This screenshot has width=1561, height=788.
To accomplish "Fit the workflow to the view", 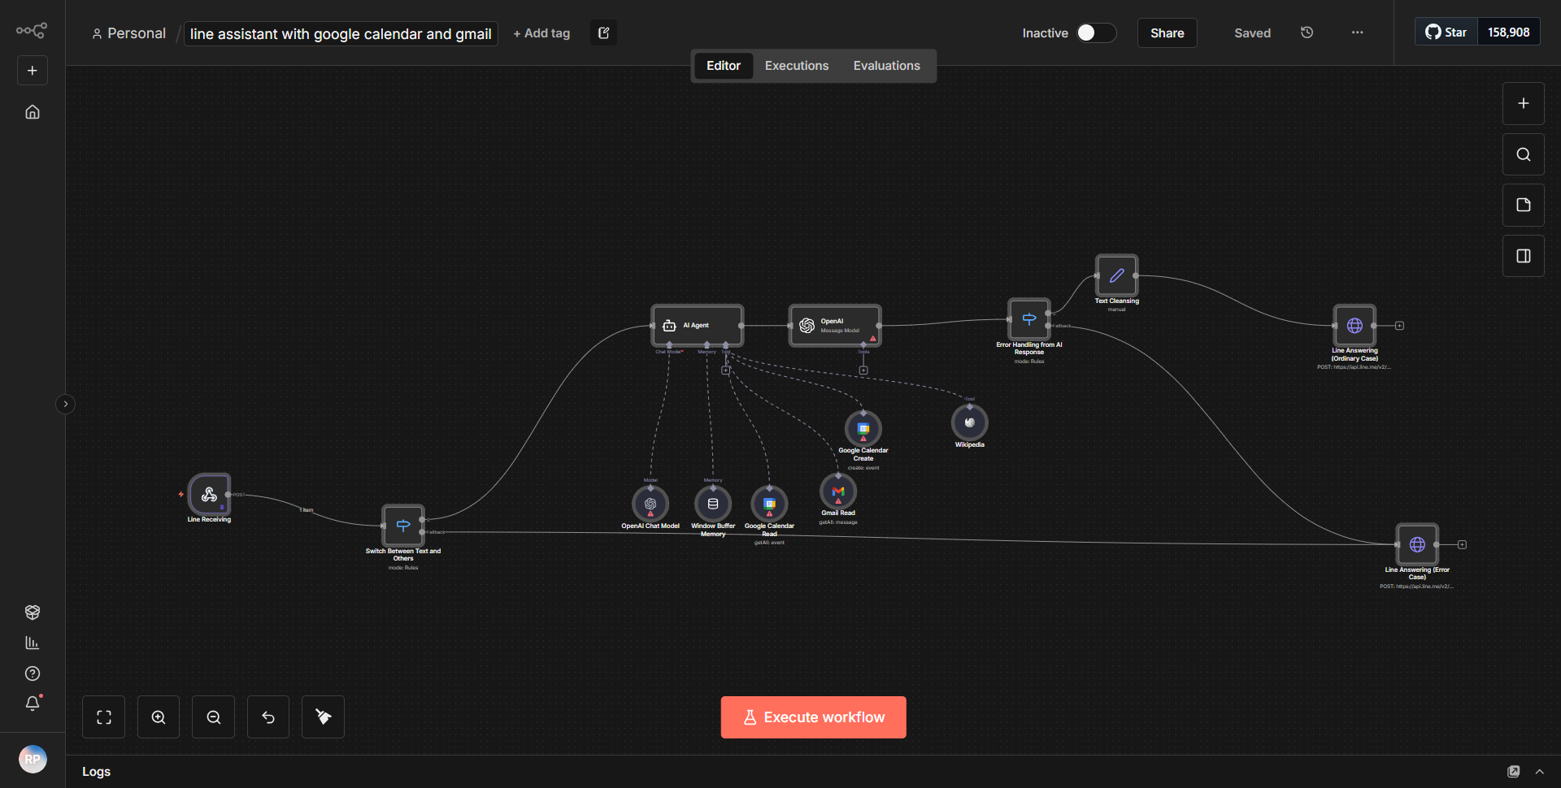I will (103, 717).
